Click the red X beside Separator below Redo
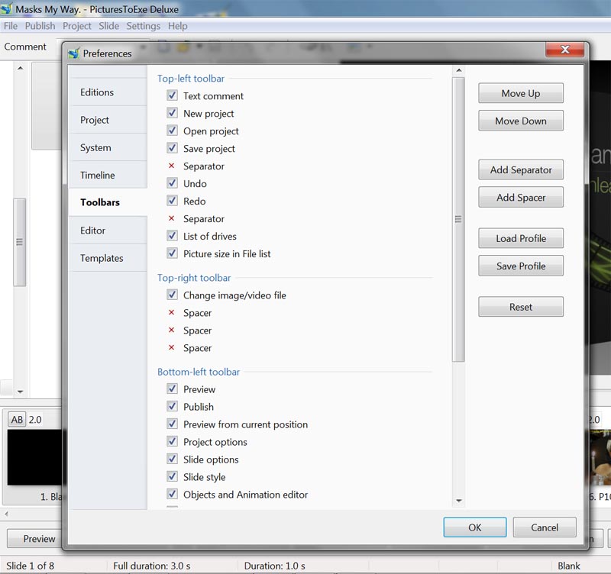Screen dimensions: 611x574 [172, 219]
